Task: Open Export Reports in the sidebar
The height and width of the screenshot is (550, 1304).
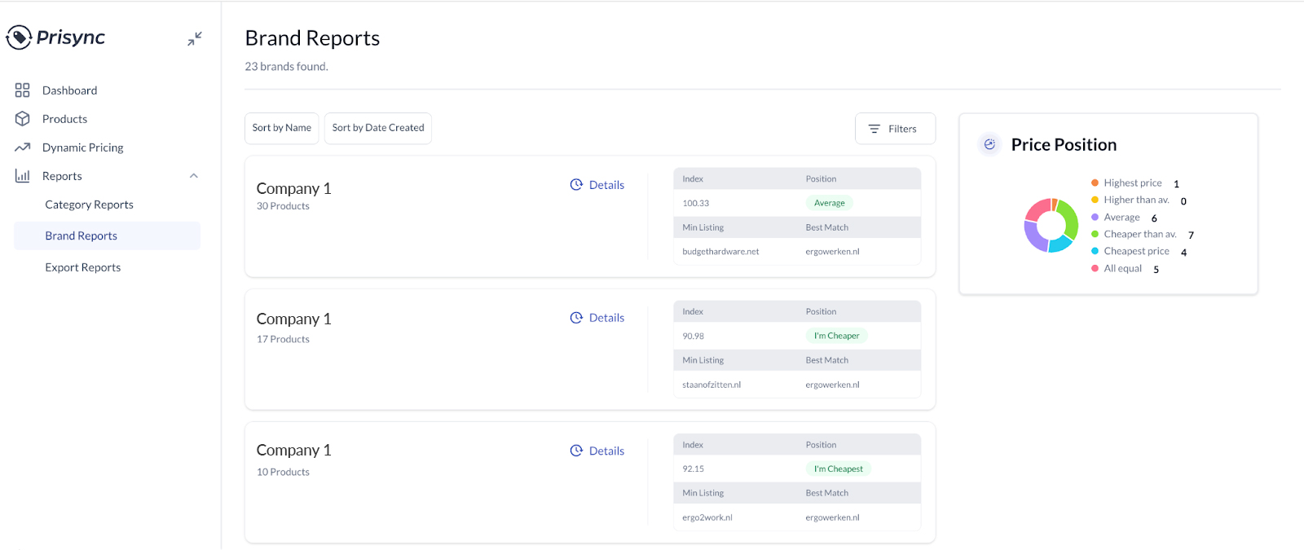Action: click(83, 267)
